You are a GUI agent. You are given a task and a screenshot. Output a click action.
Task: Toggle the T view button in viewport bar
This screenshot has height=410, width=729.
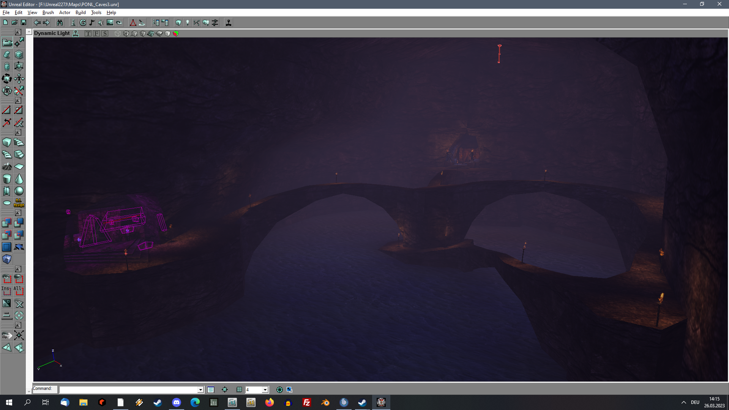(88, 33)
